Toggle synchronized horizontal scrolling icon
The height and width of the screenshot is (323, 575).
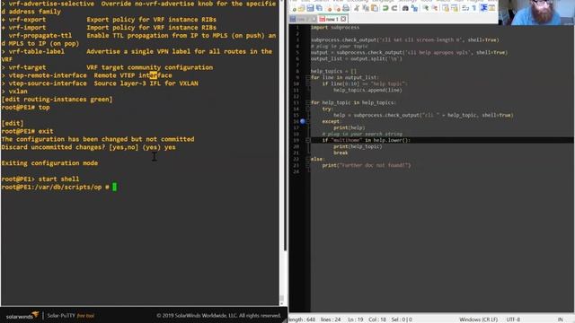coord(456,8)
